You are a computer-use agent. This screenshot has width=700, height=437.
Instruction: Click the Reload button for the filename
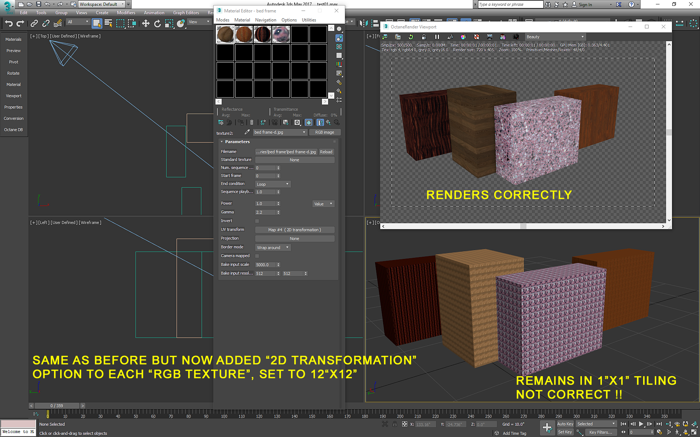[326, 152]
